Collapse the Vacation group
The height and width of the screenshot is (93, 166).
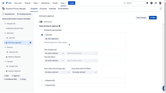5,61
